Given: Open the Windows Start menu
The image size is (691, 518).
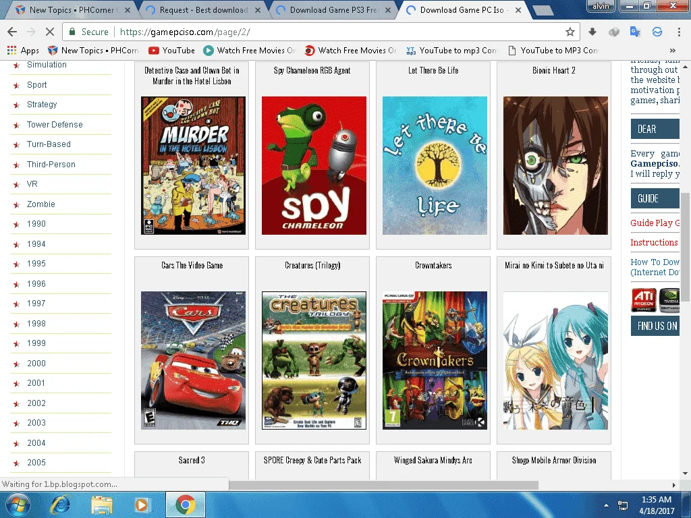Looking at the screenshot, I should pyautogui.click(x=17, y=505).
